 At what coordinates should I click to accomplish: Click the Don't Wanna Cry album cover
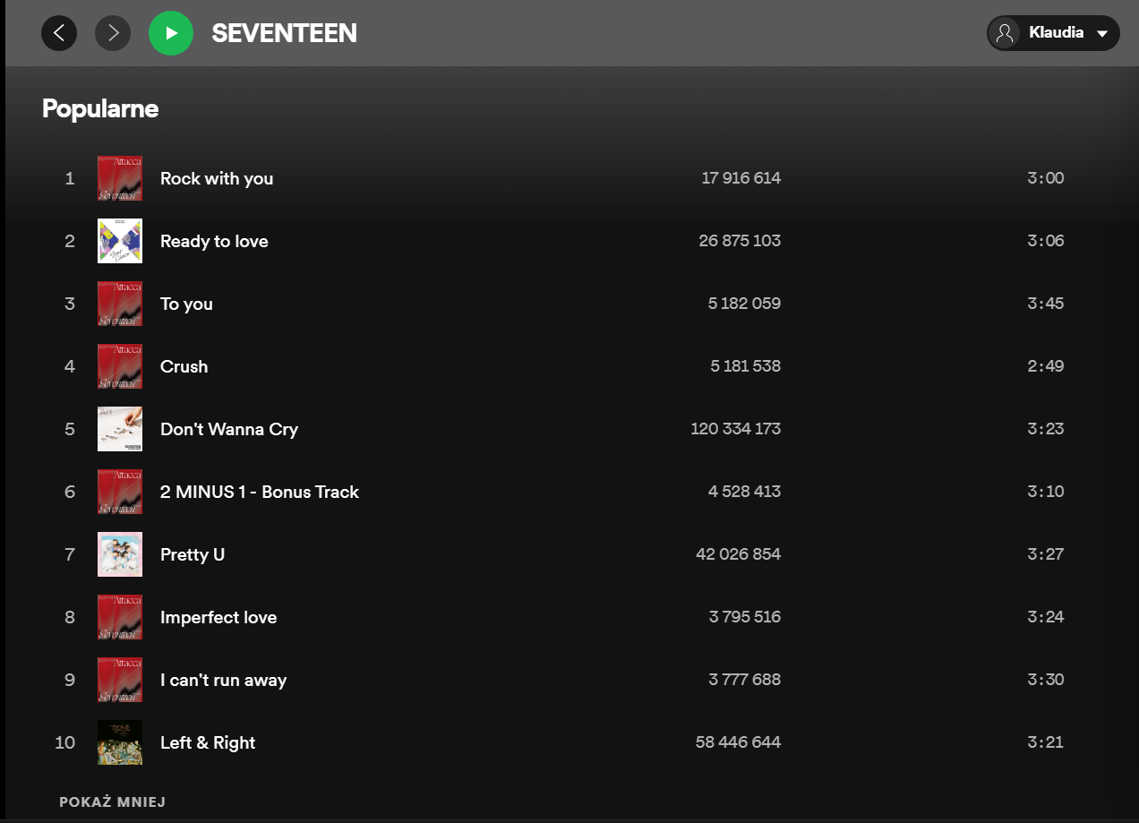point(120,429)
